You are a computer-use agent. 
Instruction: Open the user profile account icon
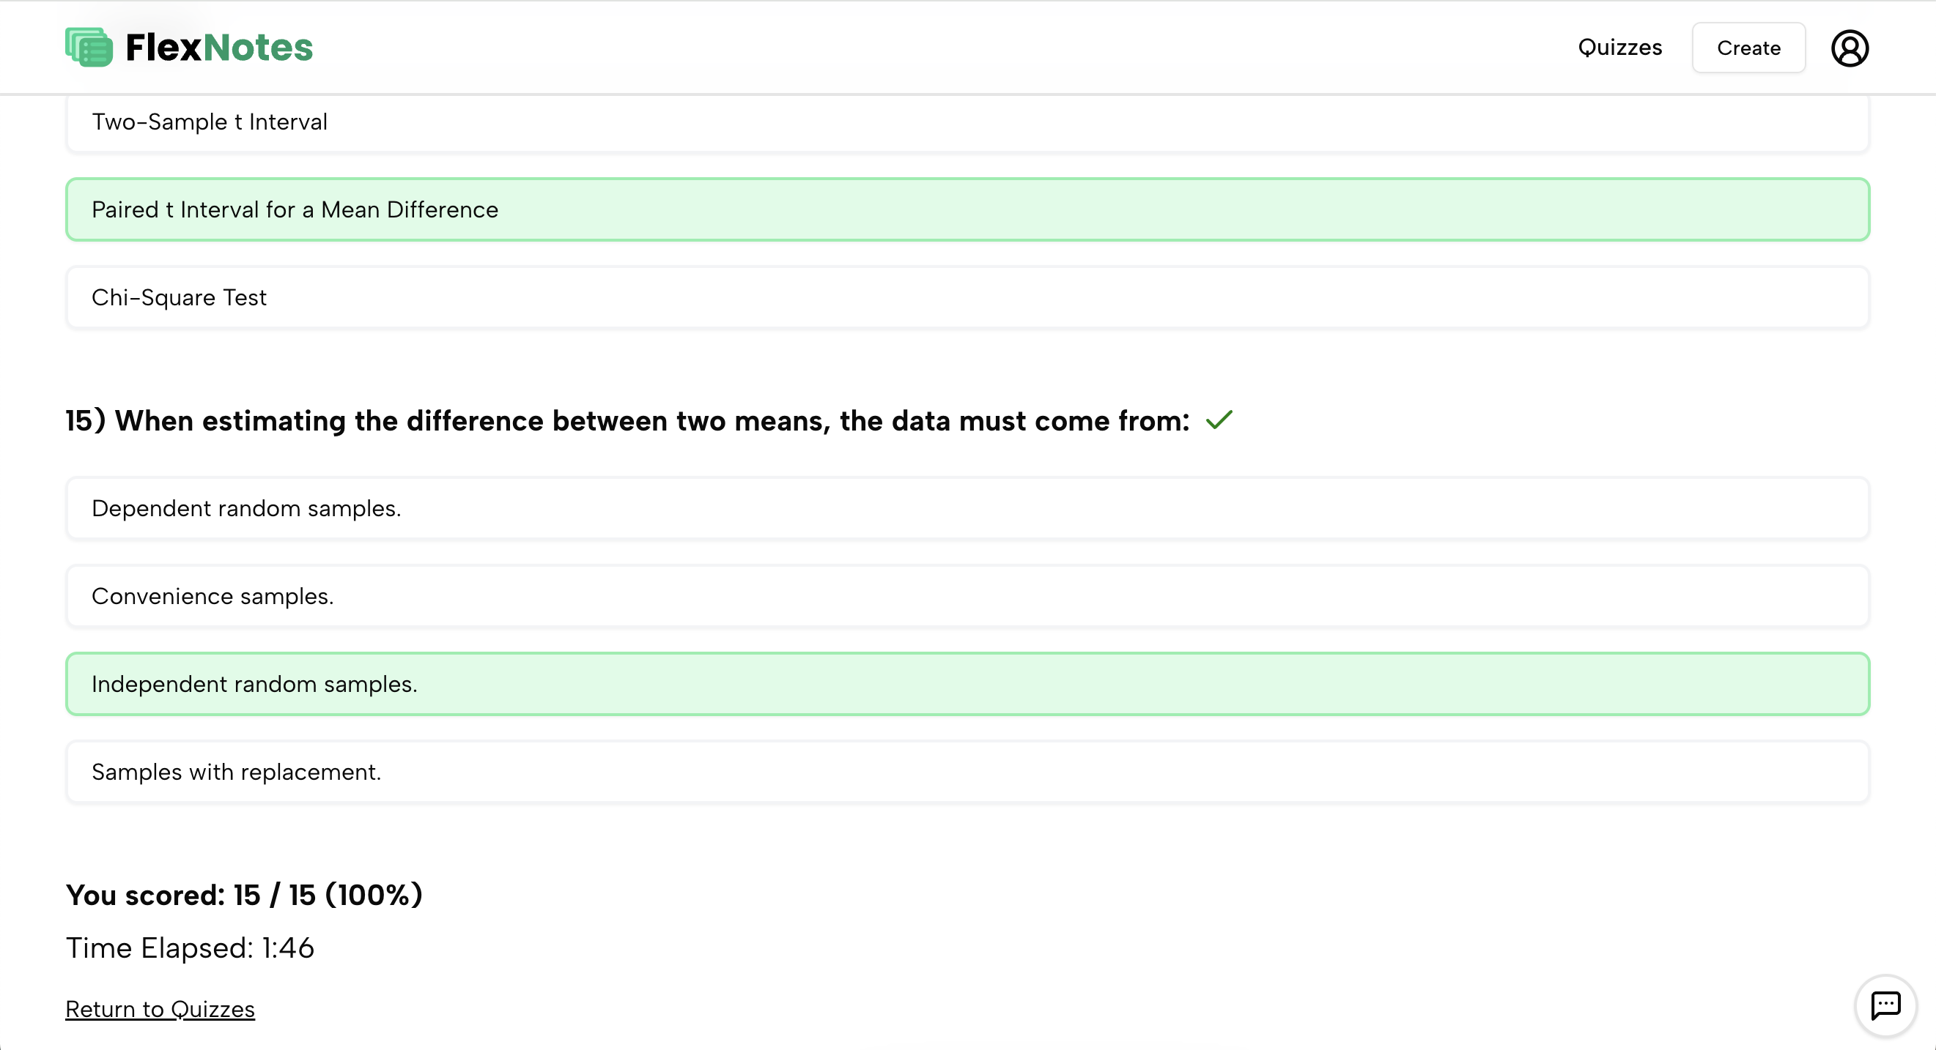coord(1849,48)
